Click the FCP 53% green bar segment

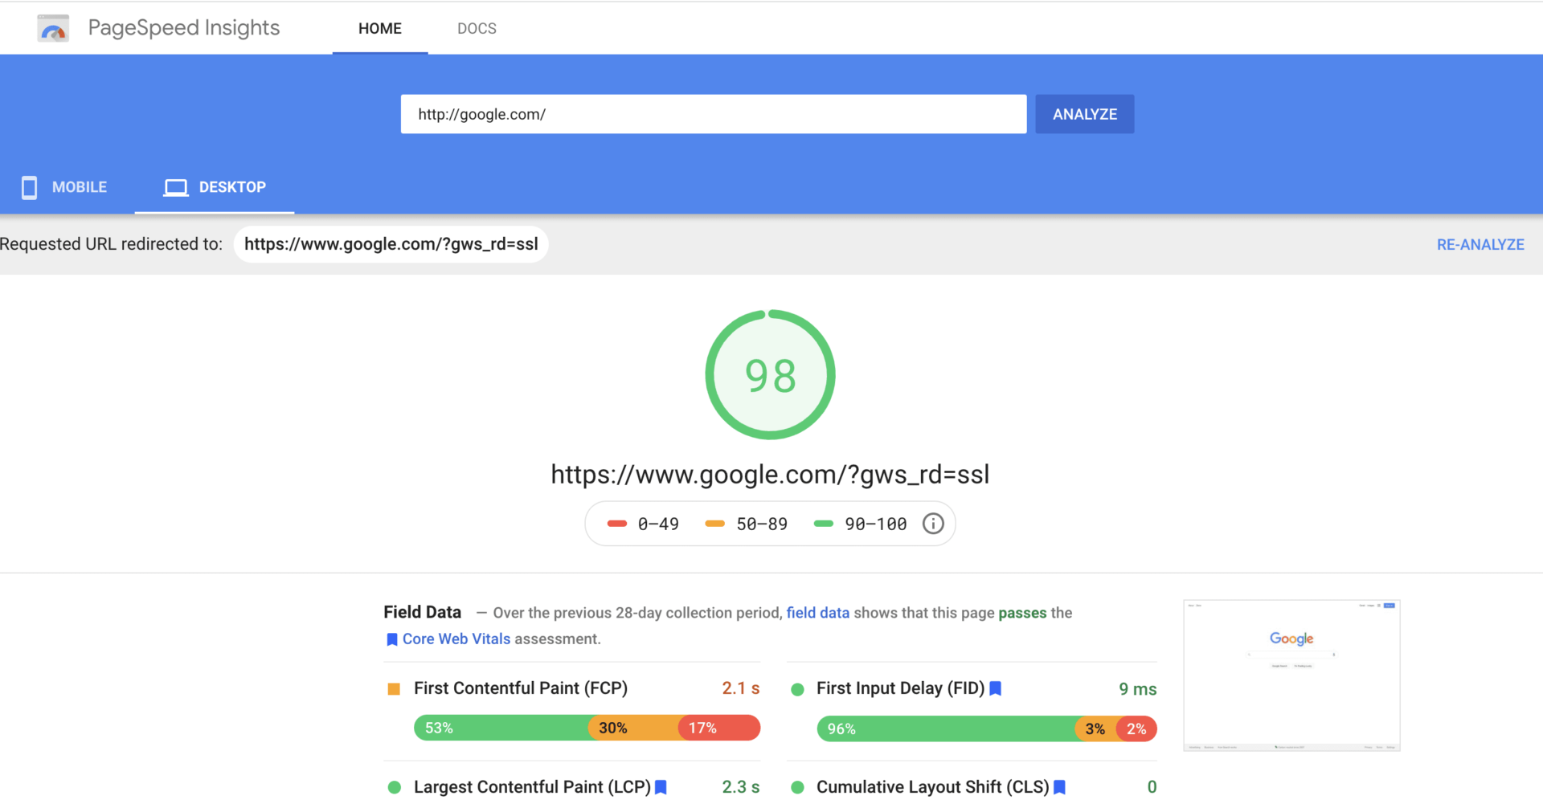click(x=501, y=728)
